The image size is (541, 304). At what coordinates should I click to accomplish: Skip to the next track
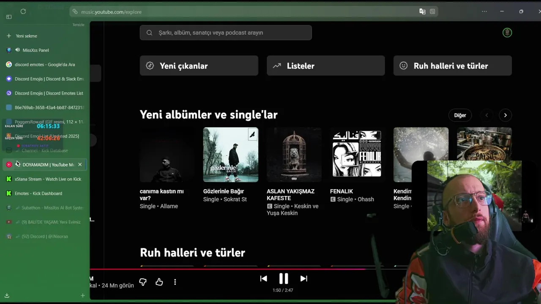click(303, 279)
